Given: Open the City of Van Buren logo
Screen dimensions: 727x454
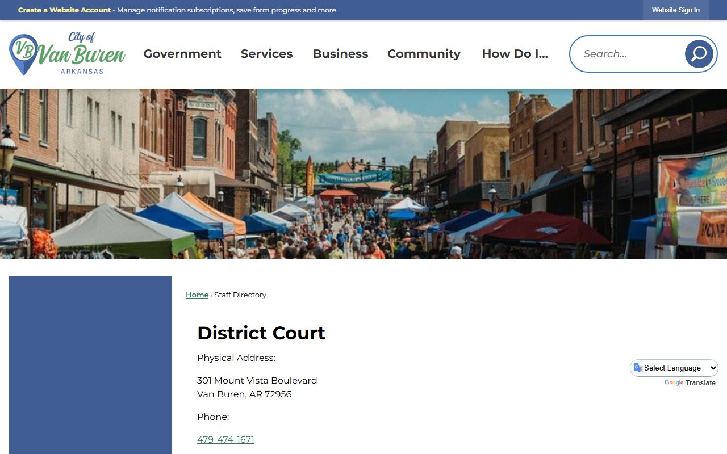Looking at the screenshot, I should tap(68, 54).
